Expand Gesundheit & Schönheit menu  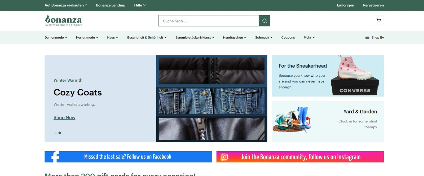click(147, 37)
